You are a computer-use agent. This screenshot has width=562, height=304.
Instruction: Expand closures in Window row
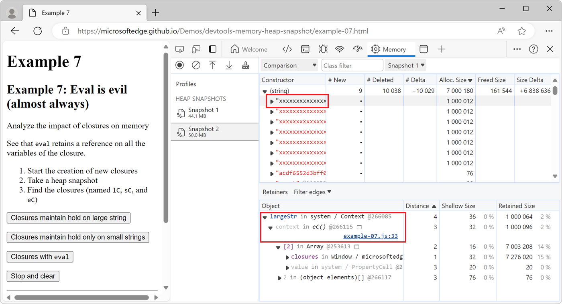pos(287,257)
